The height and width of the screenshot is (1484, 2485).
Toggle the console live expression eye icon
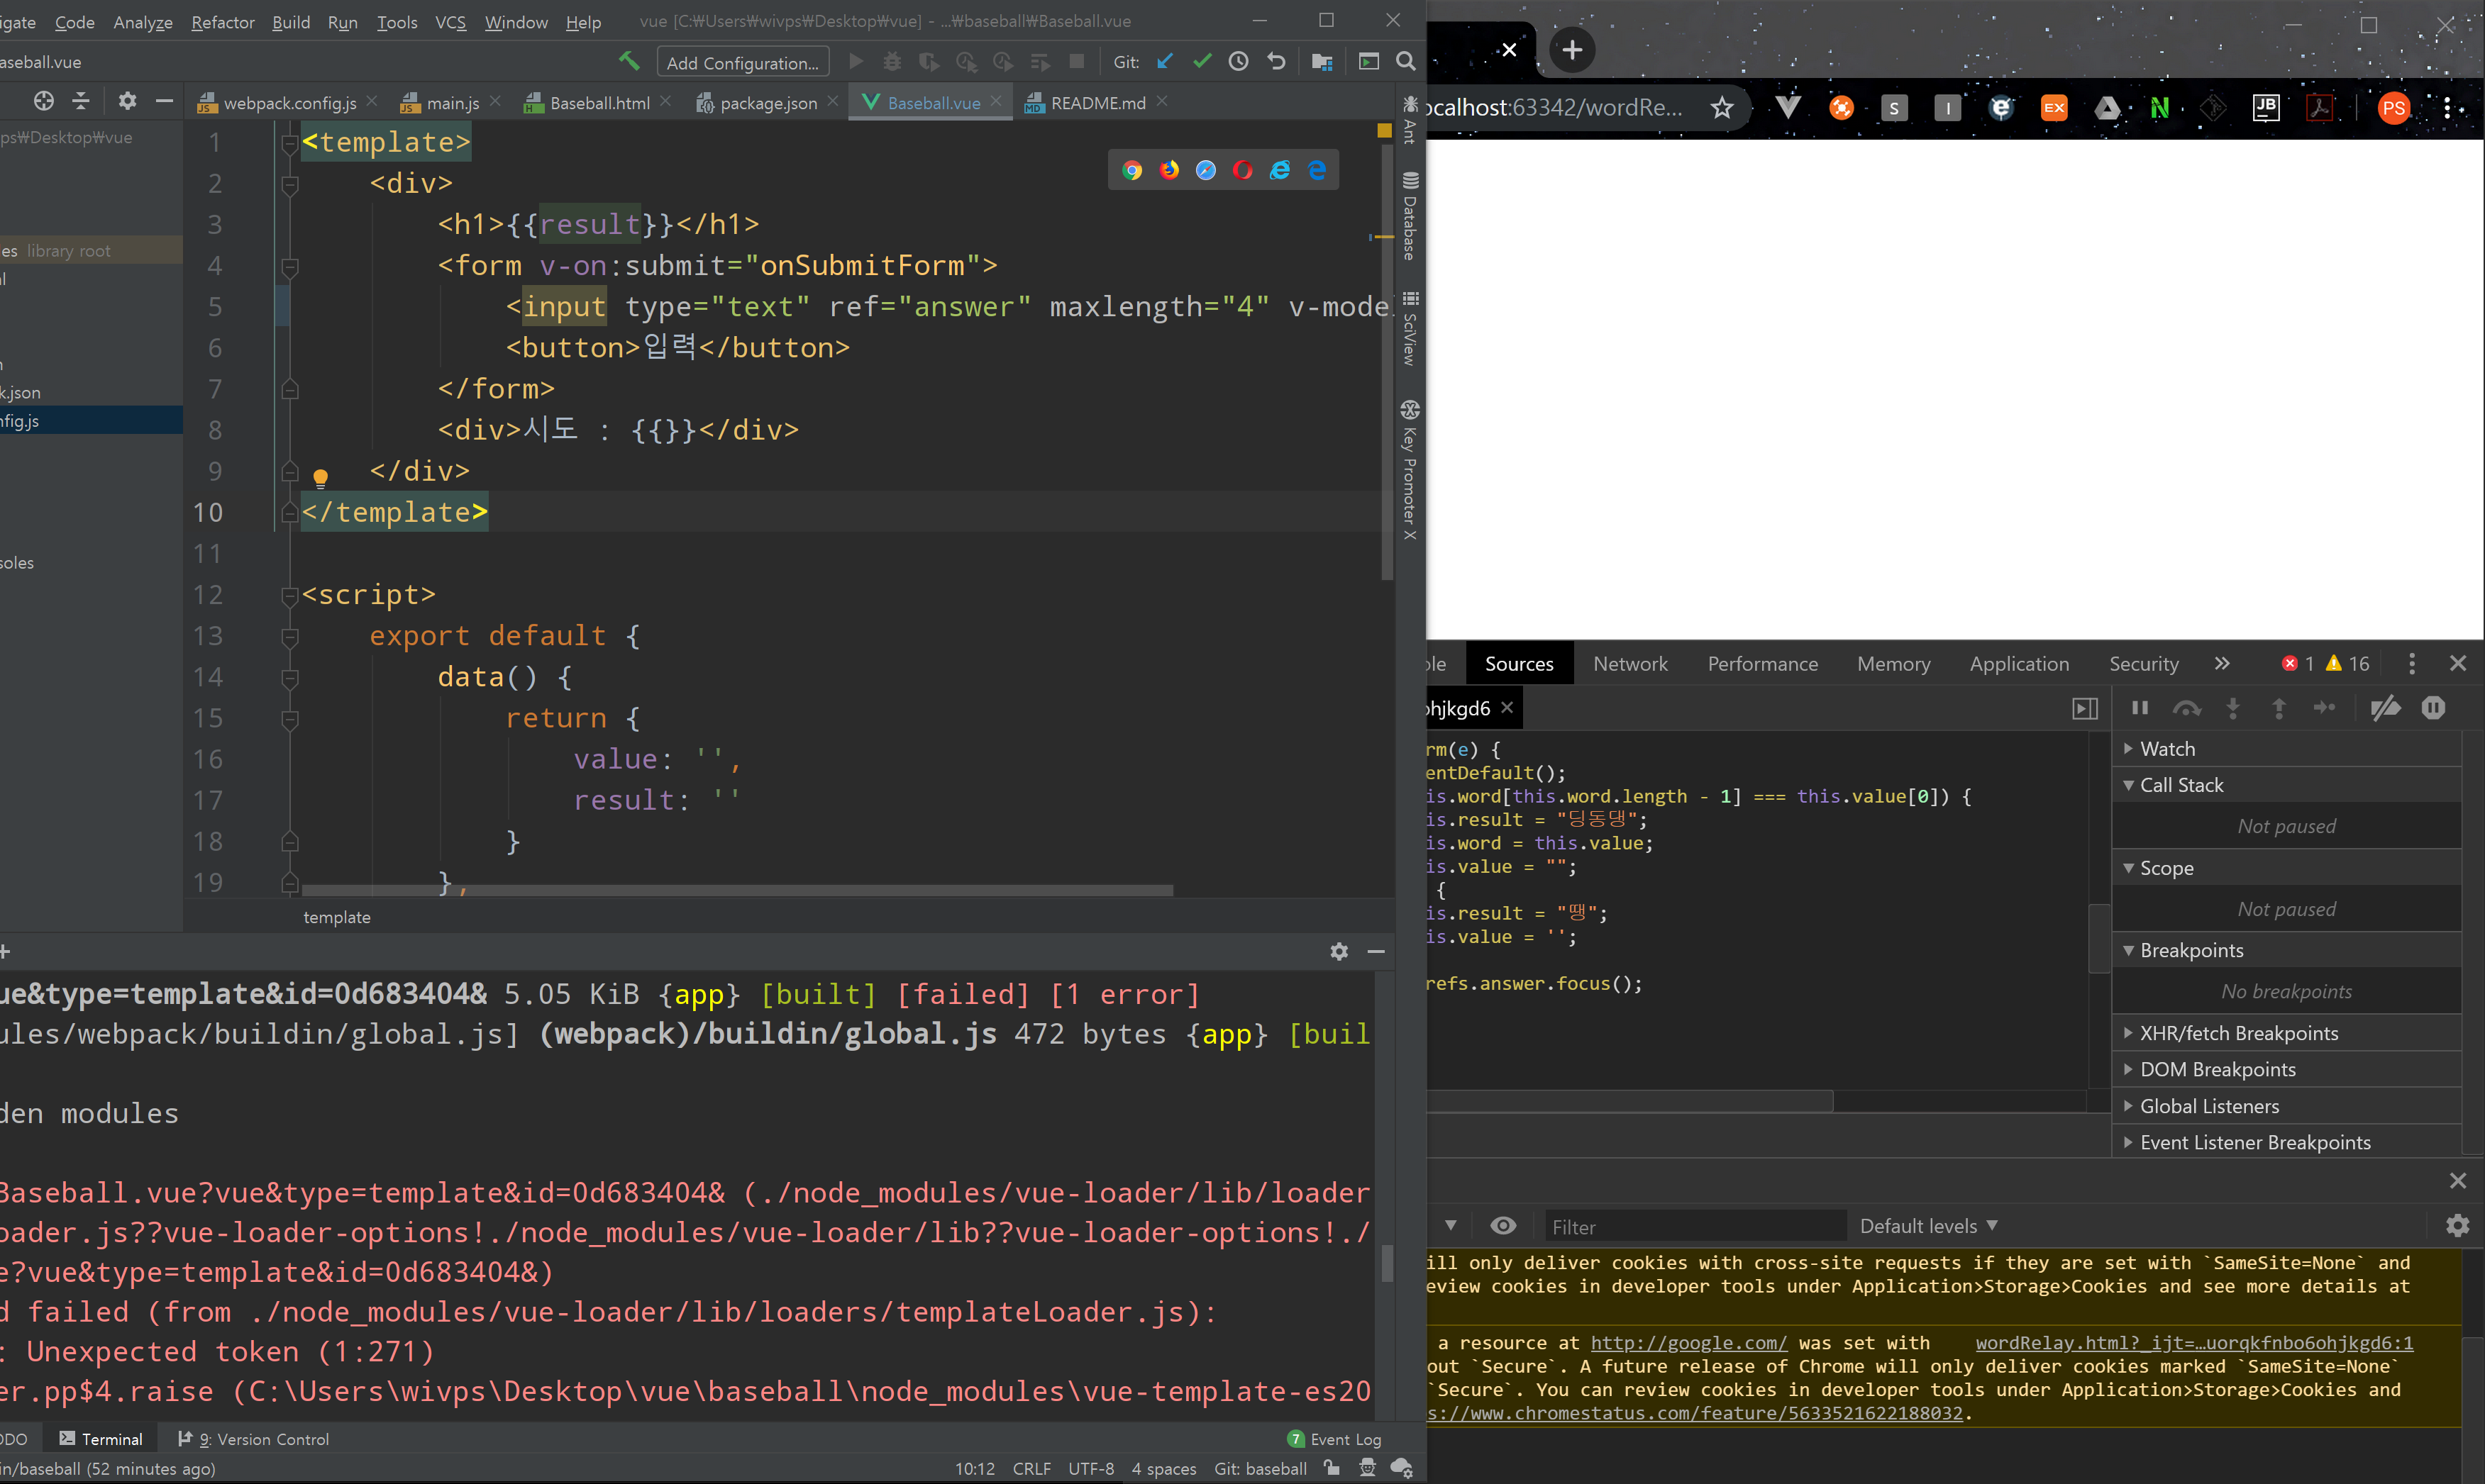(1502, 1226)
